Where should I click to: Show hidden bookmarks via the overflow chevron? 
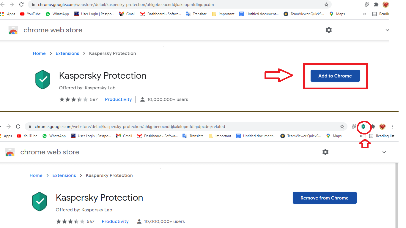pyautogui.click(x=365, y=14)
